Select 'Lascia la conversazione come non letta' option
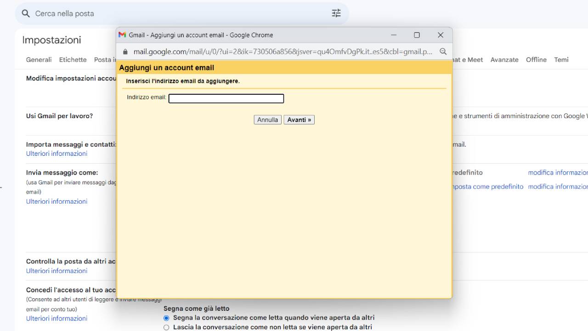The image size is (588, 331). click(166, 327)
